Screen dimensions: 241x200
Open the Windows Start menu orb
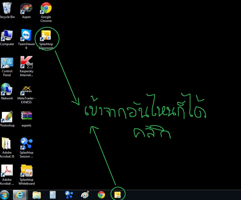pyautogui.click(x=4, y=195)
